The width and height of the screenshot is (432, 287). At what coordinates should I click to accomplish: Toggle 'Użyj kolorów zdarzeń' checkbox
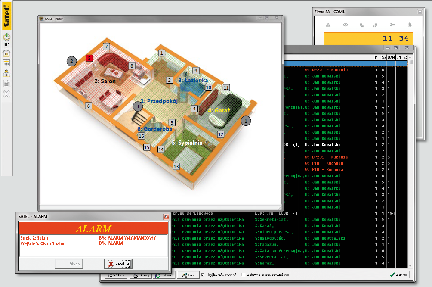tap(203, 275)
